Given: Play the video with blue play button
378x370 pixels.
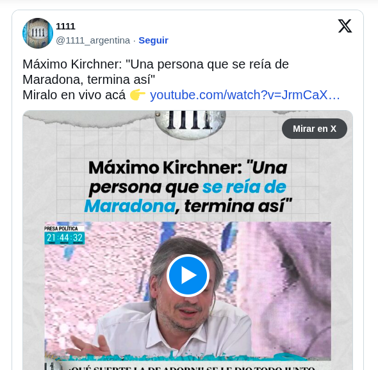Looking at the screenshot, I should tap(188, 275).
